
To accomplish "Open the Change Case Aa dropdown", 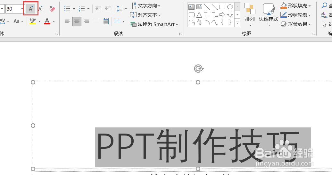I will tap(18, 21).
